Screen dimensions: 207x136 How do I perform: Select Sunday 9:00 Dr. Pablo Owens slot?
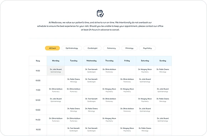[x=163, y=71]
